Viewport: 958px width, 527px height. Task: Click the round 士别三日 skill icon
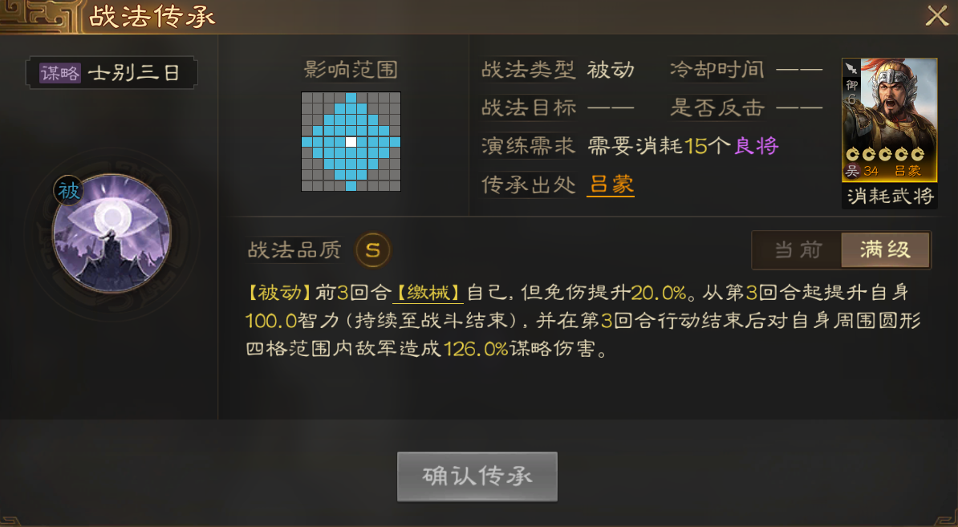(x=112, y=233)
